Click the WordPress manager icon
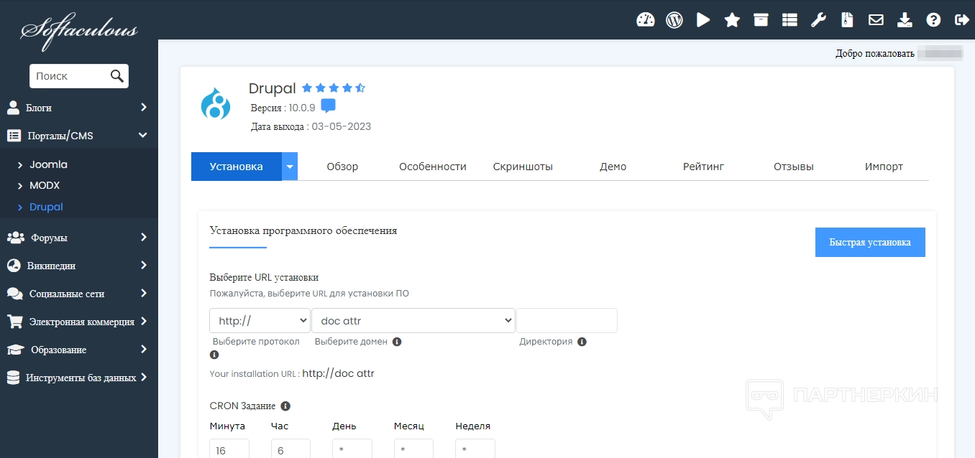Image resolution: width=975 pixels, height=458 pixels. click(x=674, y=20)
